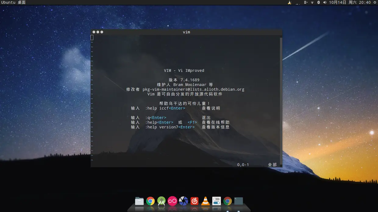378x212 pixels.
Task: Open NetEase Cloud Music from the dock
Action: click(x=194, y=201)
